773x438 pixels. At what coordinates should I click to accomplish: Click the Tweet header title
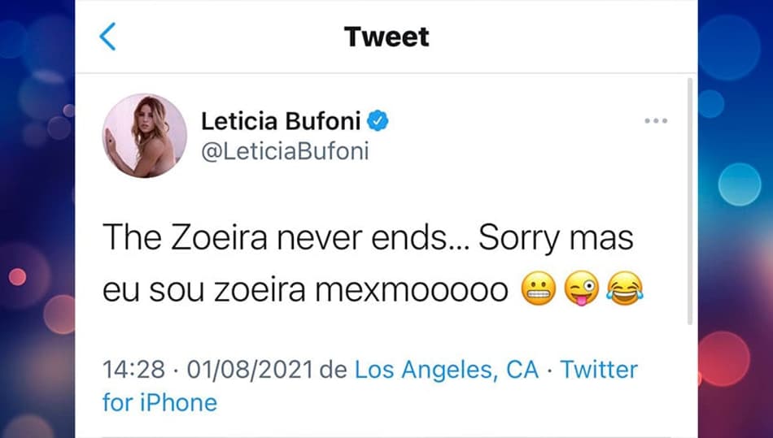tap(386, 37)
